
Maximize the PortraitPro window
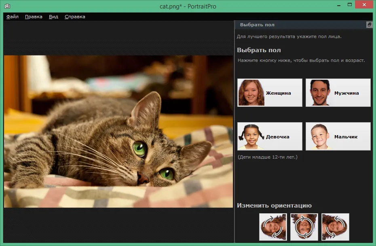point(350,5)
